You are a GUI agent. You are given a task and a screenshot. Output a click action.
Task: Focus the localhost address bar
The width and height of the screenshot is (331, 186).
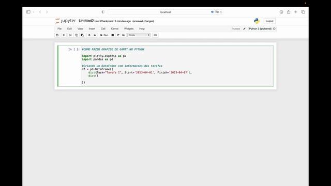[165, 12]
